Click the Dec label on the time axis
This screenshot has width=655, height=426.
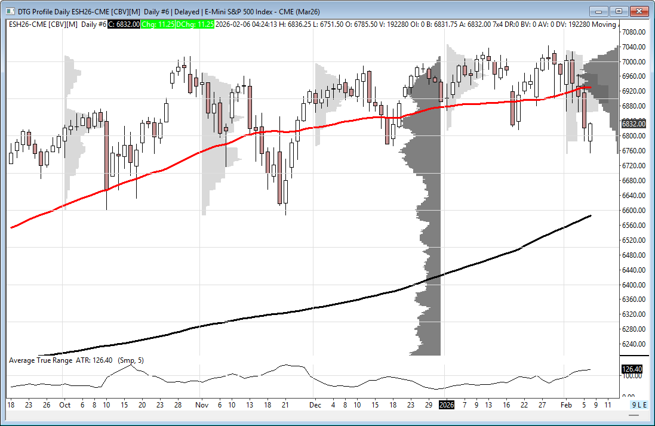click(x=315, y=405)
